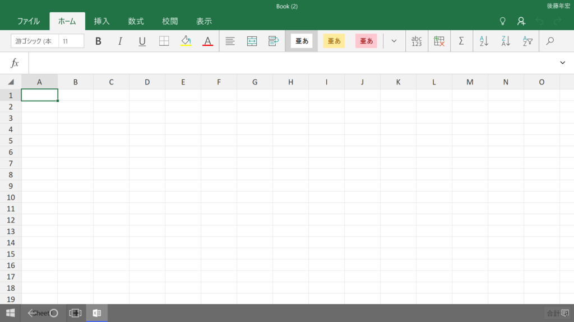Open the abc123 number format tool
Image resolution: width=574 pixels, height=322 pixels.
tap(416, 41)
